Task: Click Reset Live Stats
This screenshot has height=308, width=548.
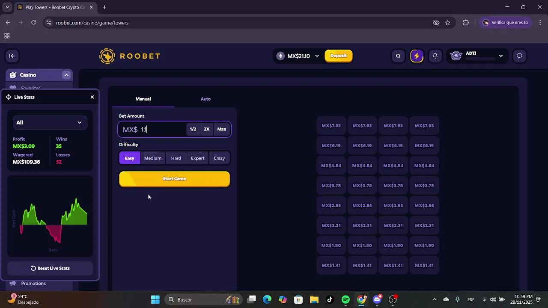Action: pos(50,269)
